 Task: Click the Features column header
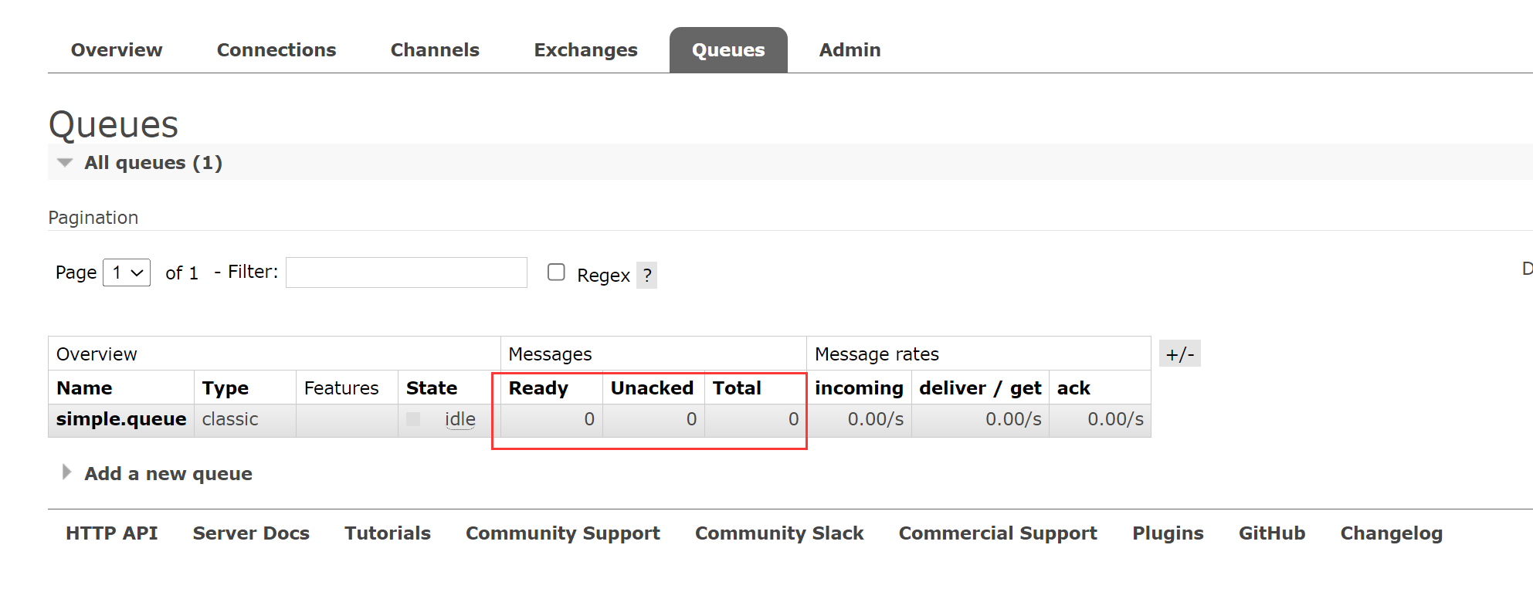(341, 388)
